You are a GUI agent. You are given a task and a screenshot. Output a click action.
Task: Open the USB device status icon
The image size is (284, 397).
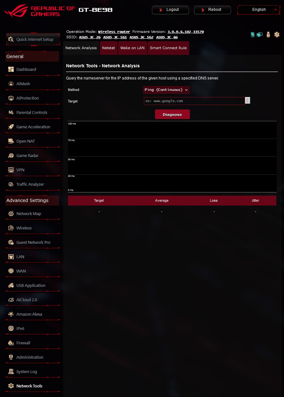coord(268,34)
